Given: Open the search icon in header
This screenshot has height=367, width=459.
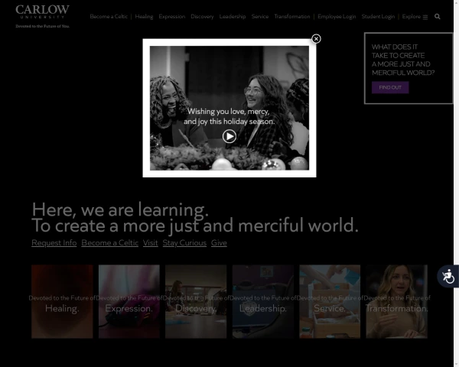Looking at the screenshot, I should 437,17.
